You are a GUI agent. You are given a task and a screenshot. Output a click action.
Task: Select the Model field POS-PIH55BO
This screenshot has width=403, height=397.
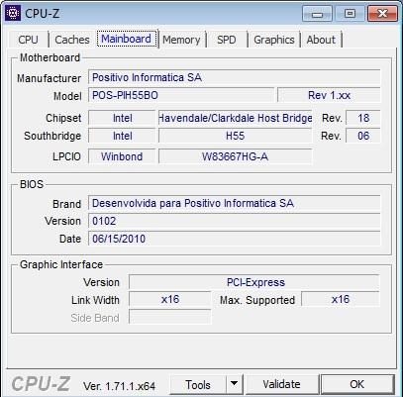[x=181, y=95]
